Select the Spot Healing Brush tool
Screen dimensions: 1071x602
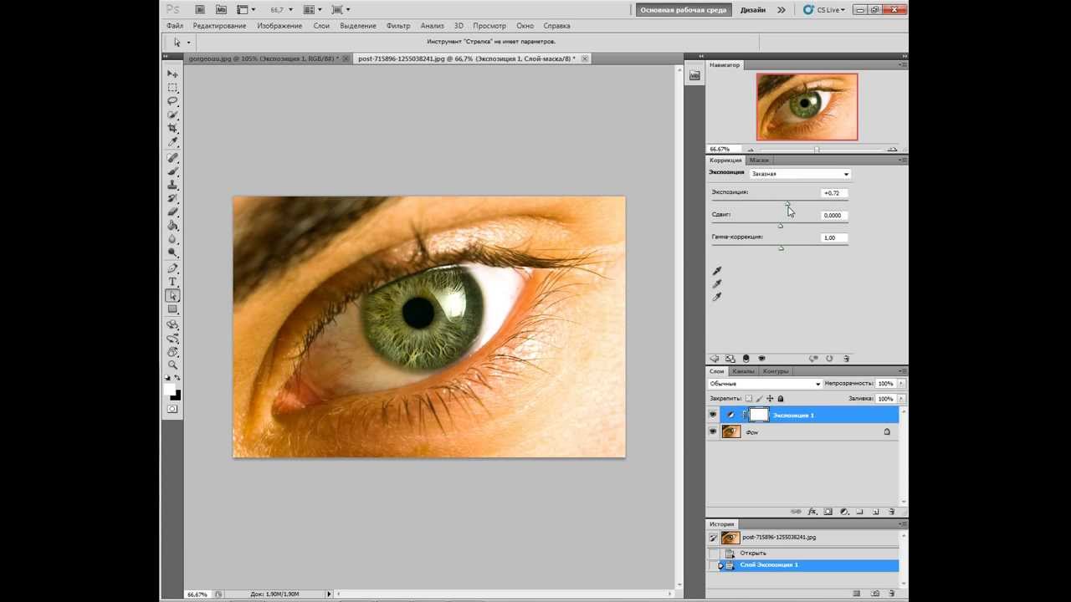[172, 157]
